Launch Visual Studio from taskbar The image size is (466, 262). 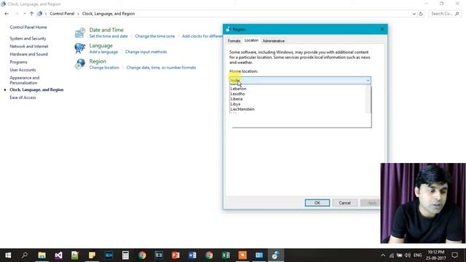(58, 255)
